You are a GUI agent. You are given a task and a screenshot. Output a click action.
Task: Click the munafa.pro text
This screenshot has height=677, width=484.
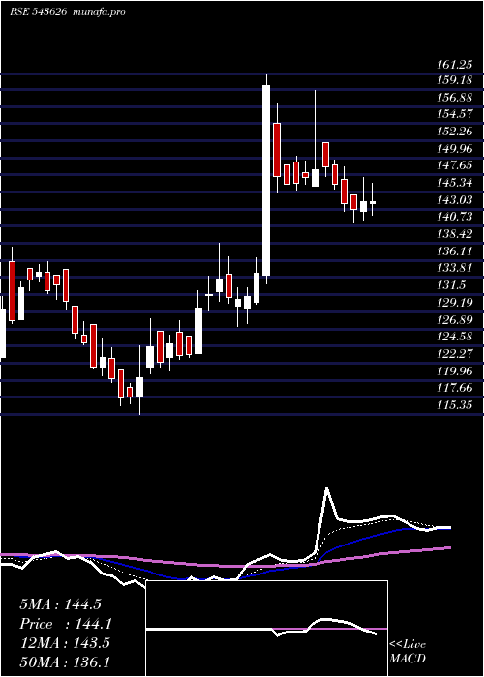pyautogui.click(x=98, y=12)
